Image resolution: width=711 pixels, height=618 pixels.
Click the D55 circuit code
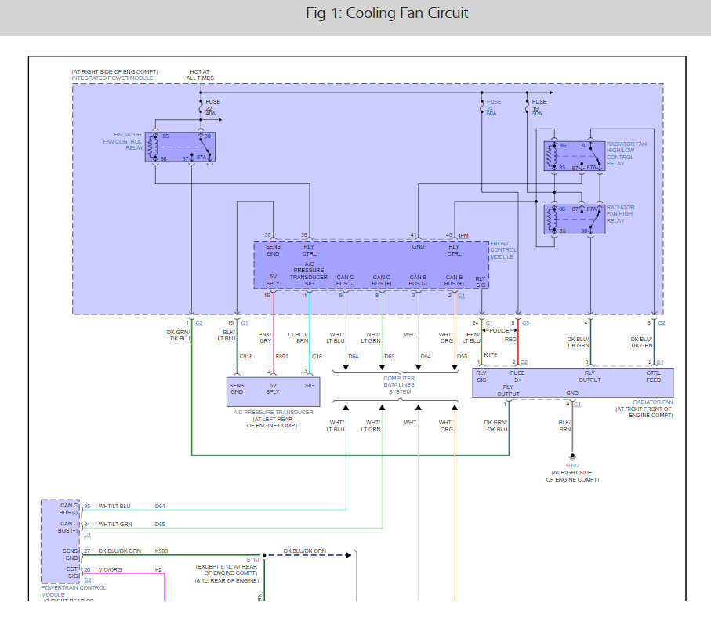point(462,357)
